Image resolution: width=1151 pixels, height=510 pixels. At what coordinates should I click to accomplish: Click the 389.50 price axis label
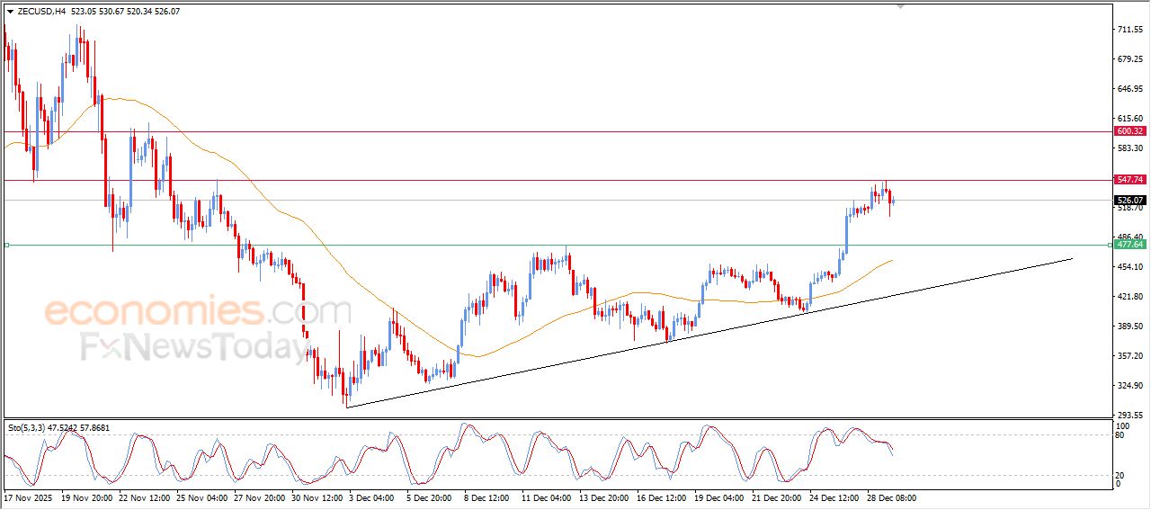point(1129,327)
